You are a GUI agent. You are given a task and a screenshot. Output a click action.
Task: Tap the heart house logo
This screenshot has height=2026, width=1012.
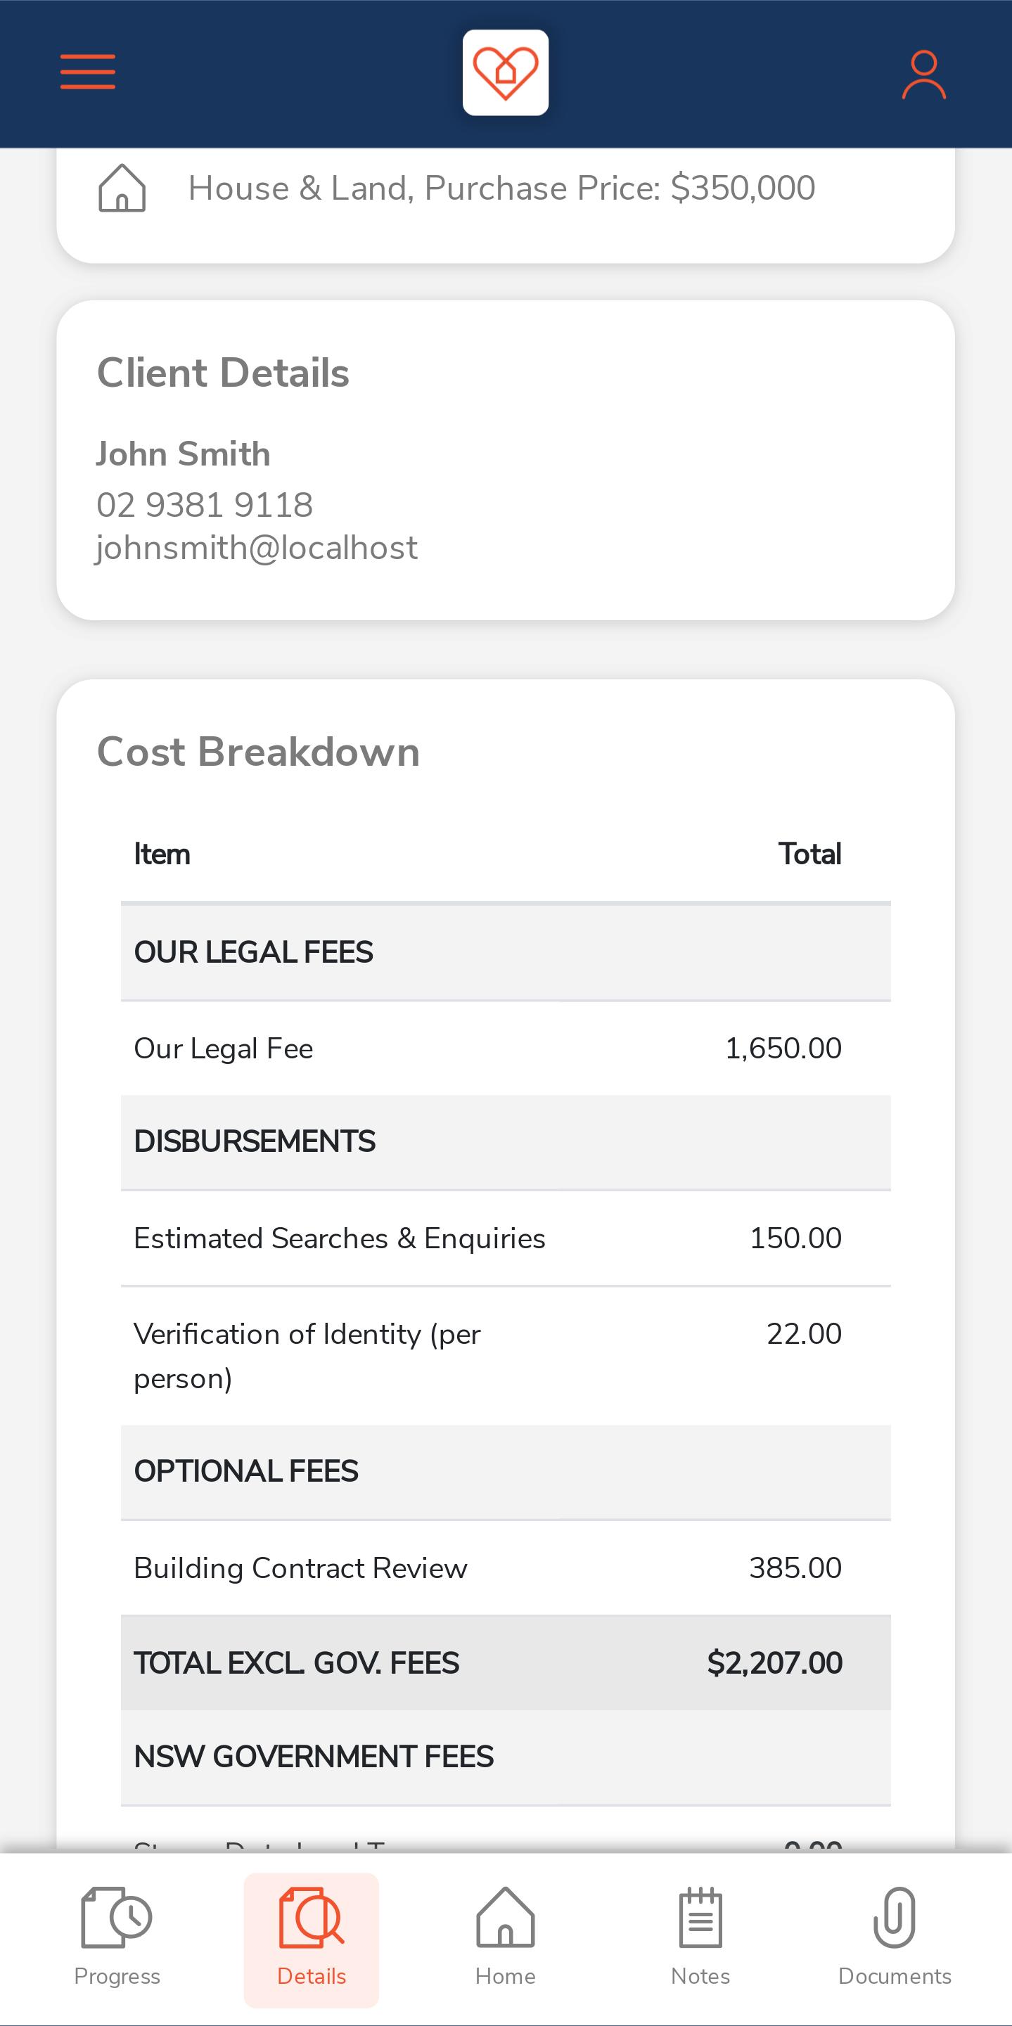506,72
